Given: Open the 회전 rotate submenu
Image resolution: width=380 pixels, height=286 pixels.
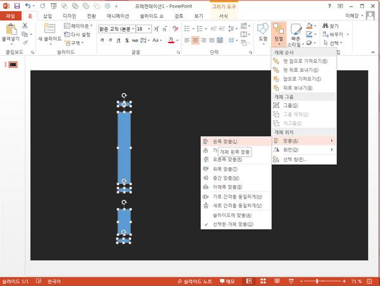Looking at the screenshot, I should tap(304, 150).
